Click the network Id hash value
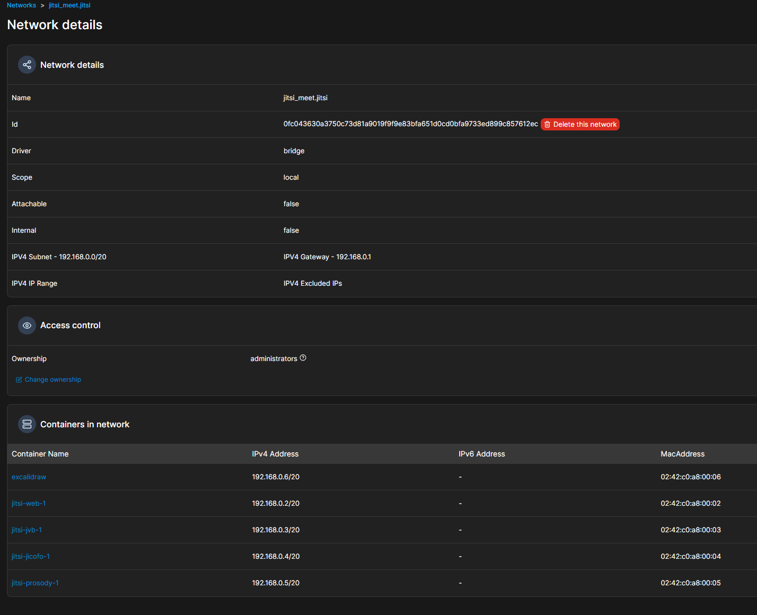The image size is (757, 615). click(410, 124)
